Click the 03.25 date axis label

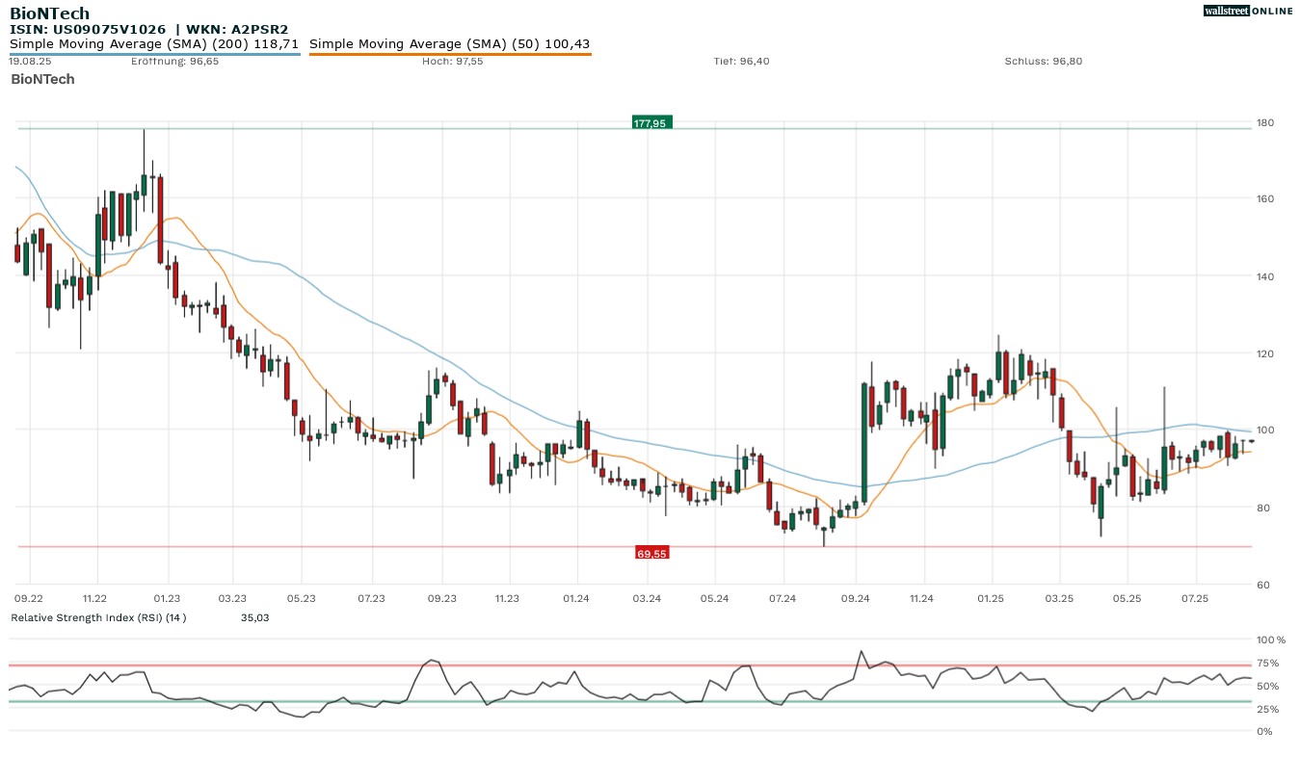click(x=1059, y=598)
